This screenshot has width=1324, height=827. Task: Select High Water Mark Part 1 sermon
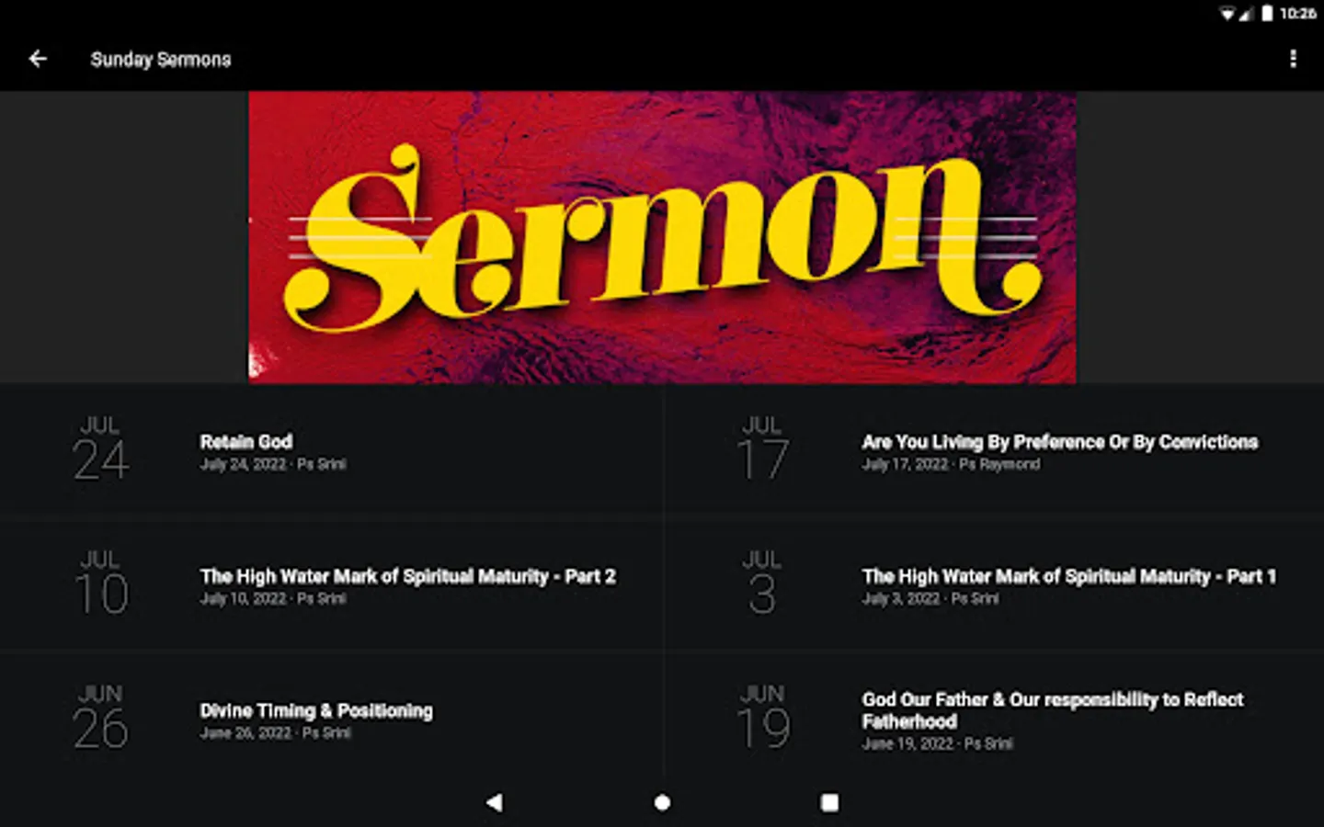(994, 586)
